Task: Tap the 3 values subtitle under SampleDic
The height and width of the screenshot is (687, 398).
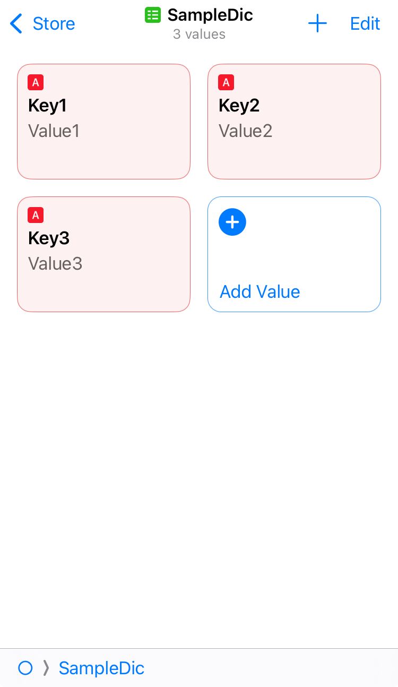Action: coord(199,34)
